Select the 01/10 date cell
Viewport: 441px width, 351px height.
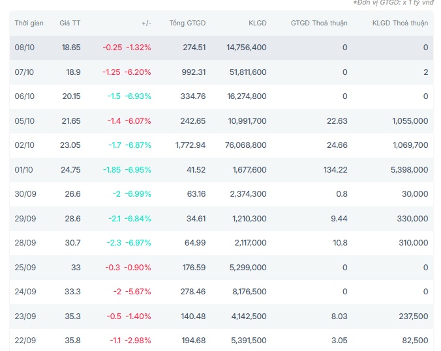[24, 170]
